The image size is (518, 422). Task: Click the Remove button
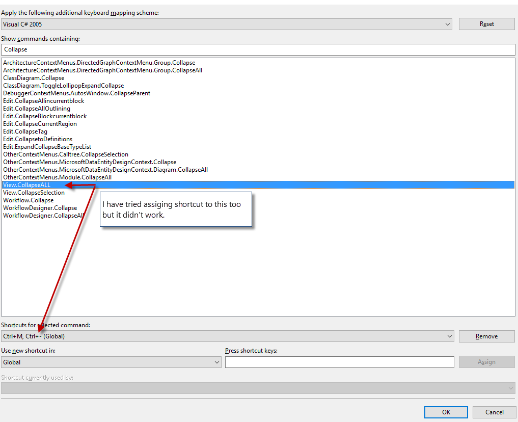coord(486,336)
